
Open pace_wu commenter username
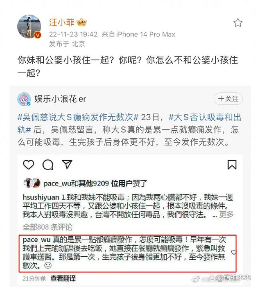pos(36,240)
